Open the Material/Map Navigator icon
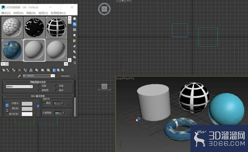This screenshot has width=248, height=152. click(x=74, y=63)
